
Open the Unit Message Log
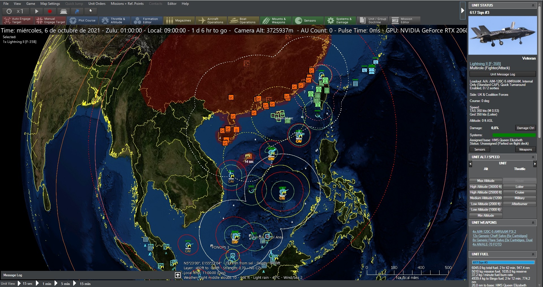click(x=503, y=74)
